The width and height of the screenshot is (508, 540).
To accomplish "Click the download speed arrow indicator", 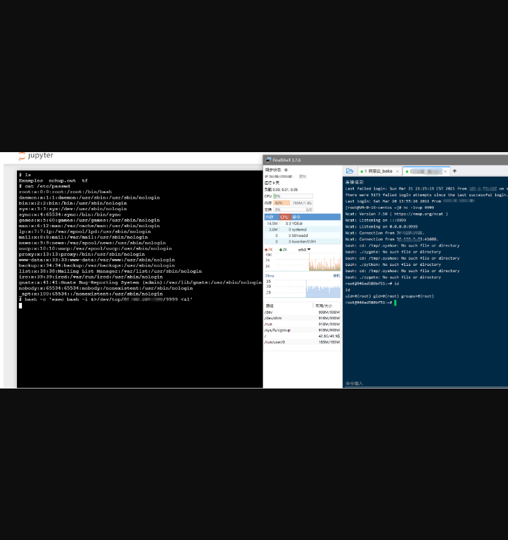I will [281, 250].
